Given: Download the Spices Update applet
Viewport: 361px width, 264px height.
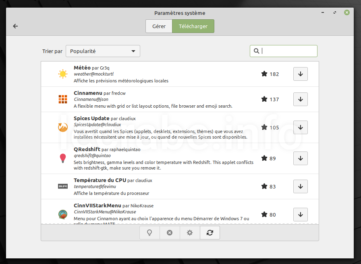Looking at the screenshot, I should pyautogui.click(x=301, y=127).
